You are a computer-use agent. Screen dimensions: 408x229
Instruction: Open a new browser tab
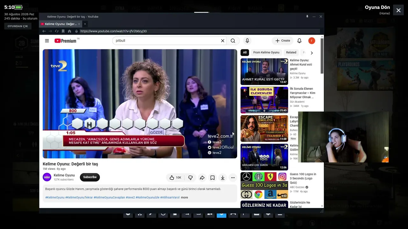(85, 24)
